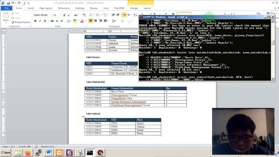
Task: Click the proofing check icon in status bar
Action: click(x=36, y=147)
